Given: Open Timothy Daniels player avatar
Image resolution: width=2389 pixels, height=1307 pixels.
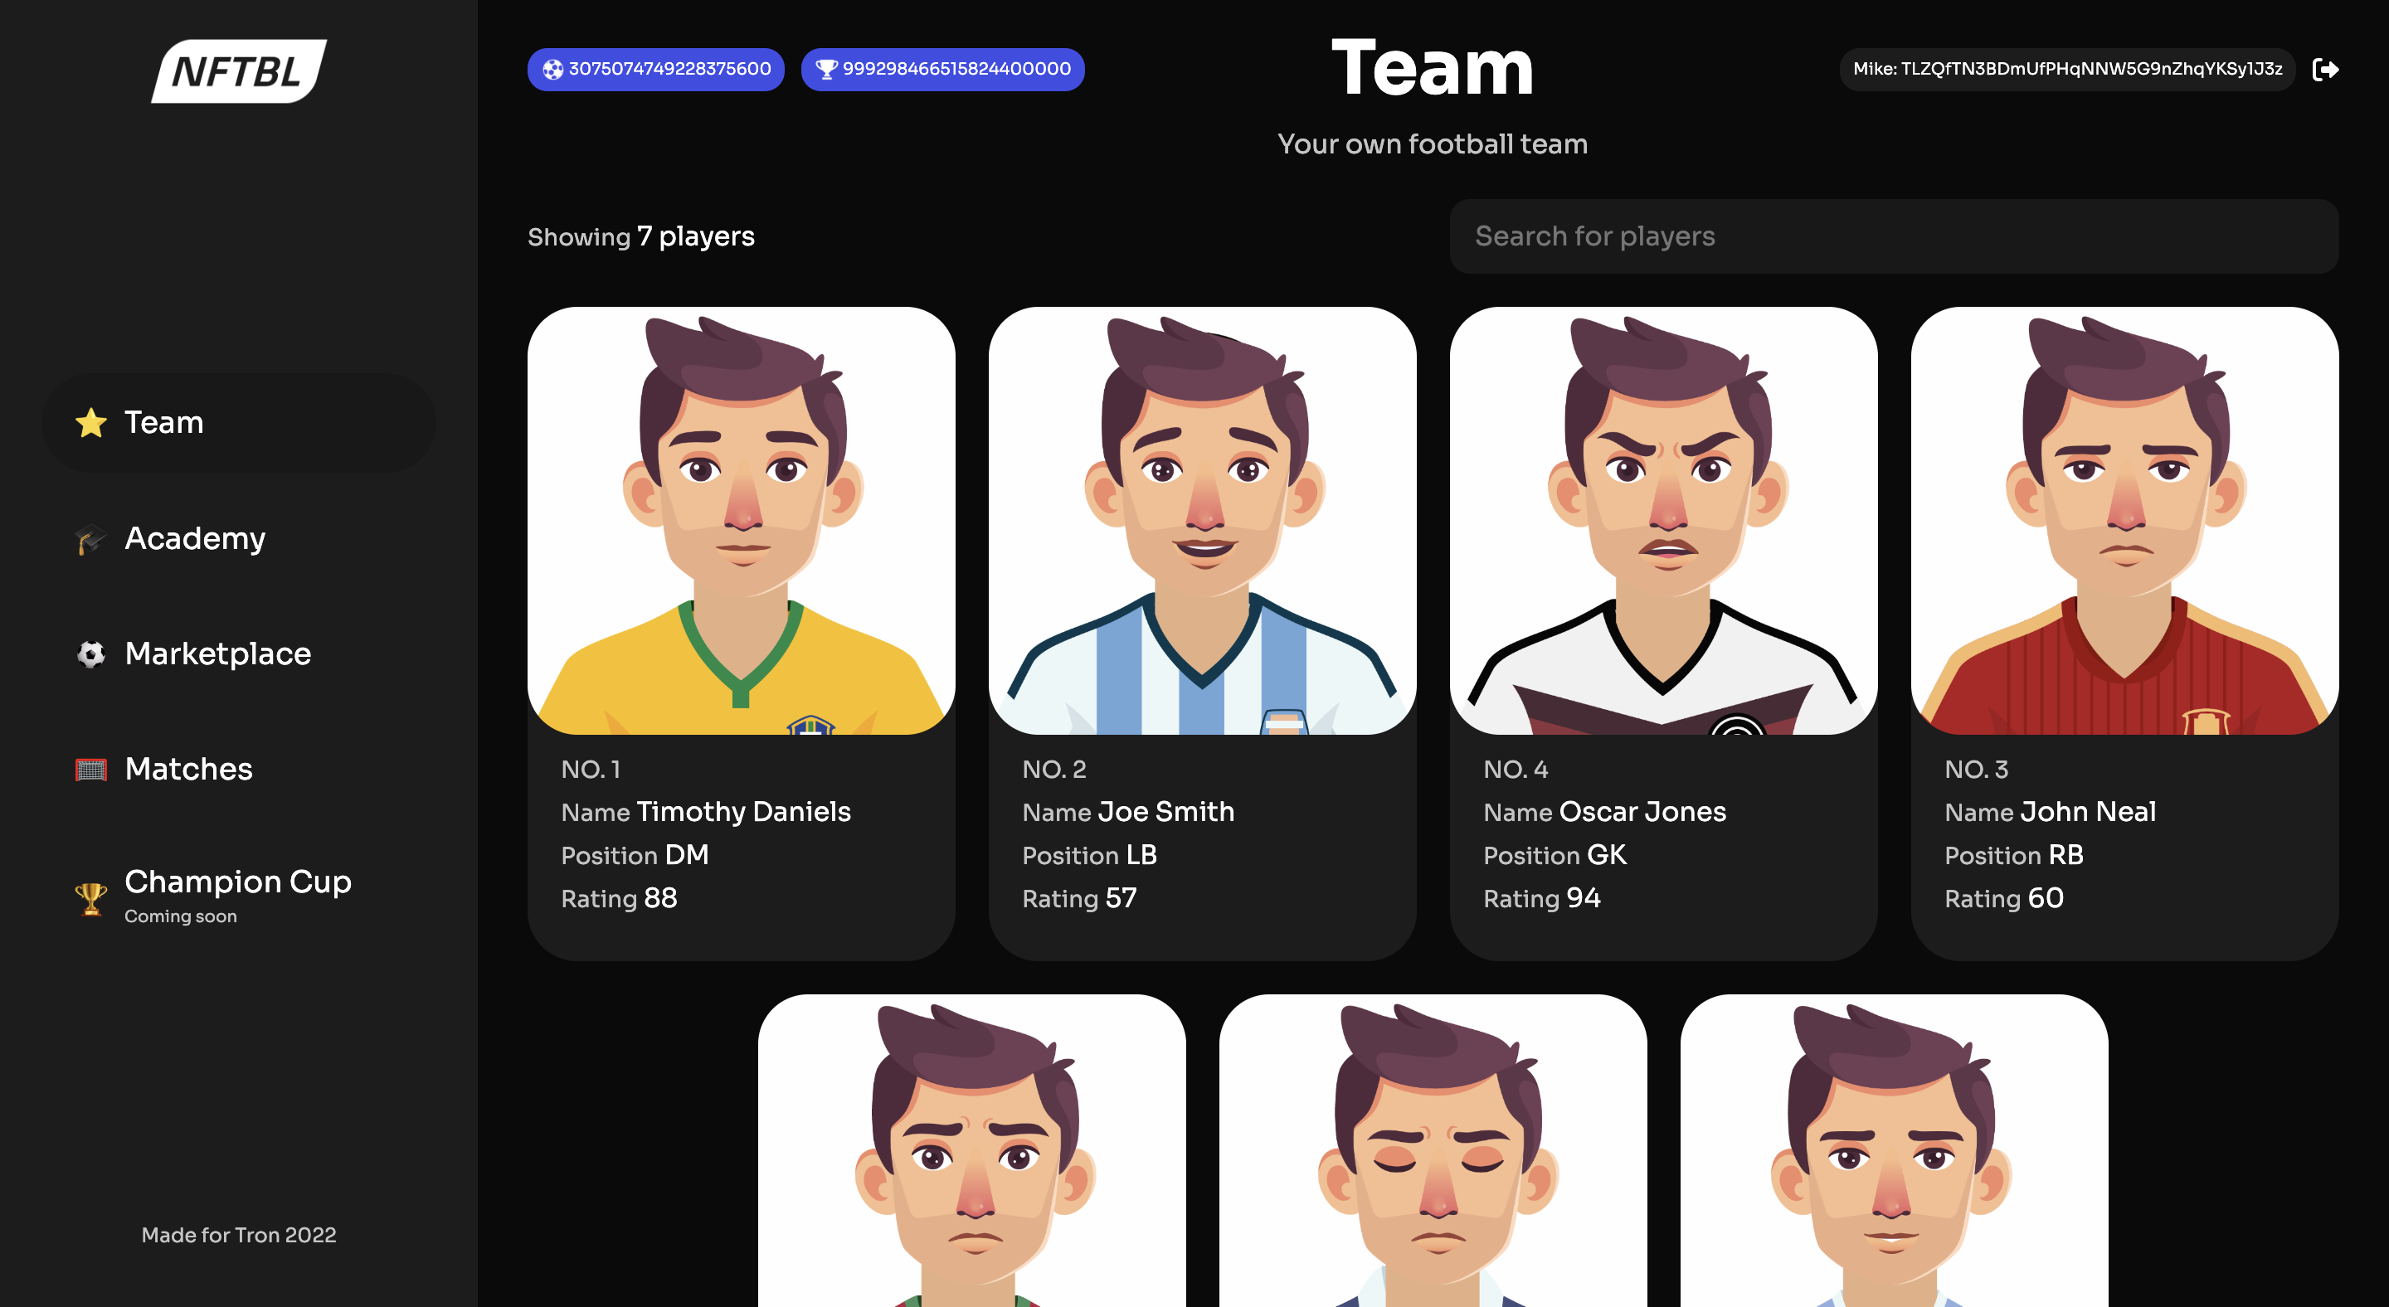Looking at the screenshot, I should 740,521.
